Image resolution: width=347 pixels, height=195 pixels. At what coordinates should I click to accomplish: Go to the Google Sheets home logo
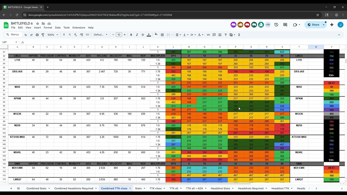(6, 25)
